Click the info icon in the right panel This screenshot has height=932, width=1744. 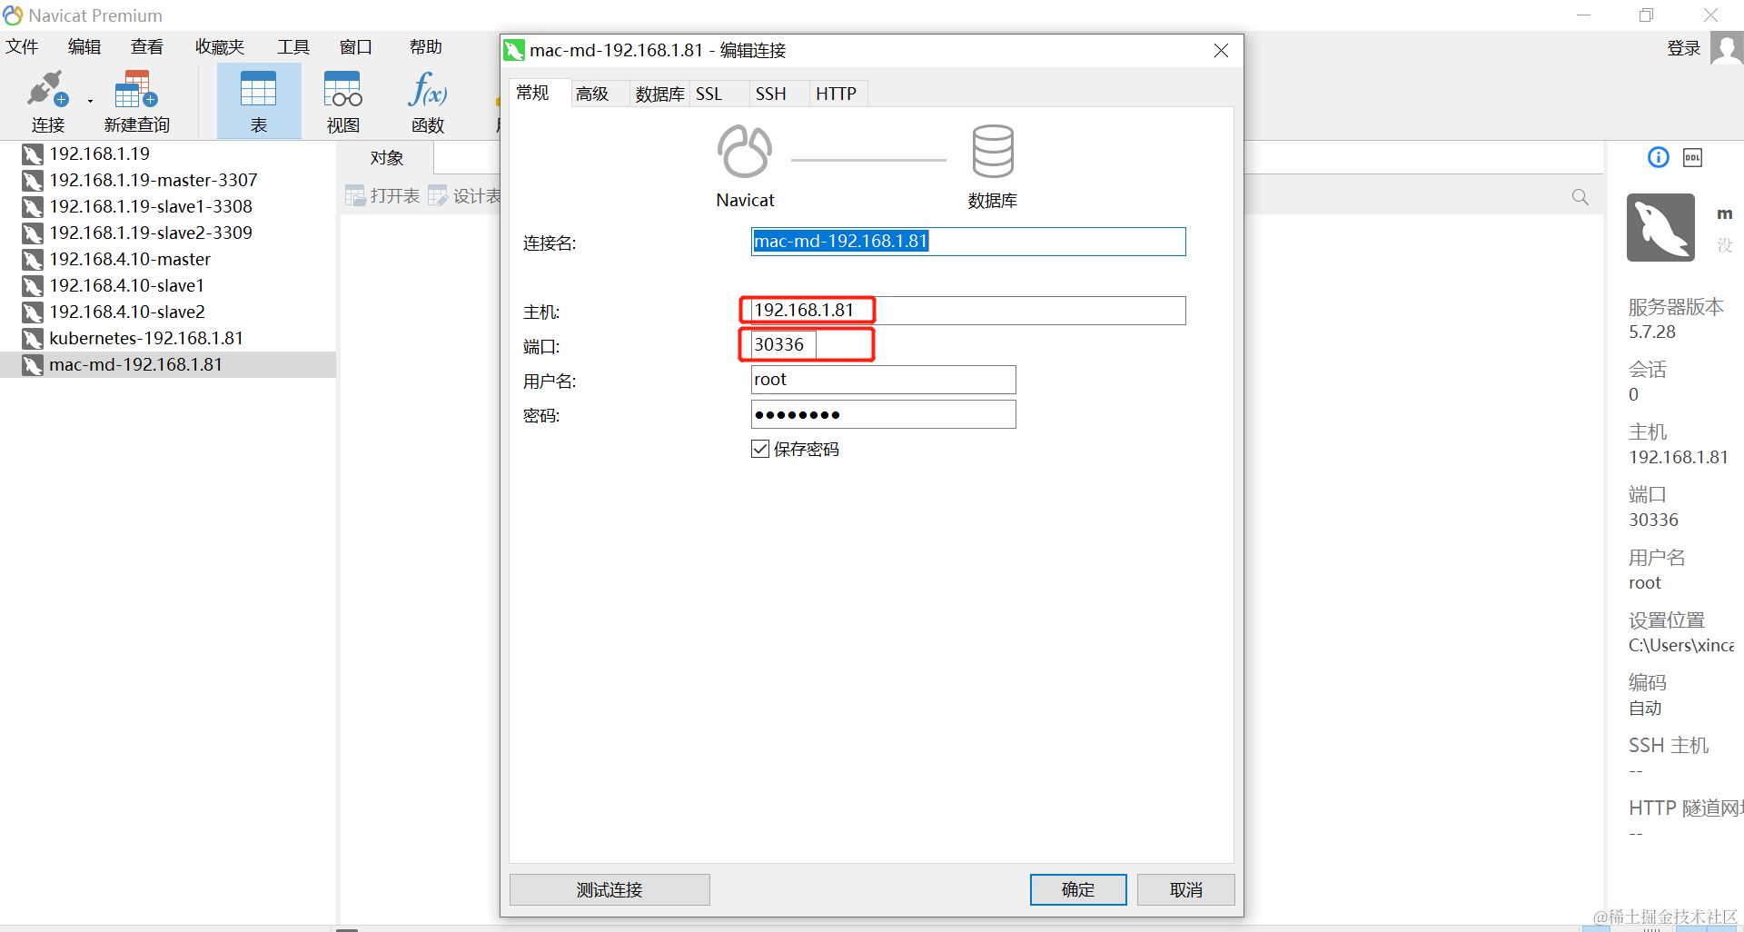point(1658,157)
